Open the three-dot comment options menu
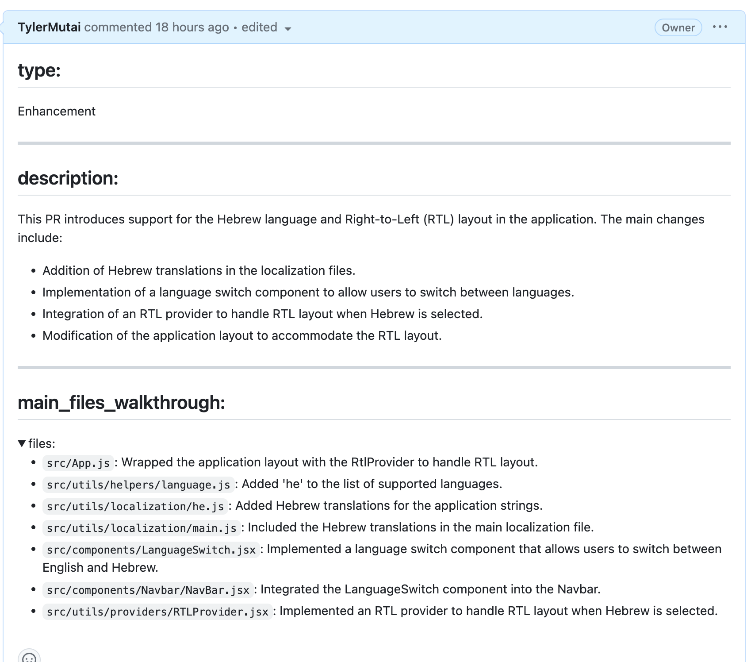This screenshot has width=751, height=662. tap(720, 27)
